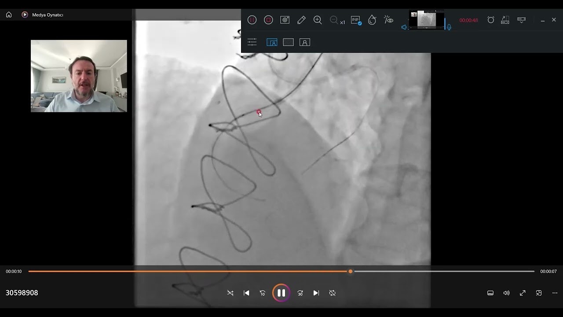Open the auto-stop output settings icon
Screen dimensions: 563x317
(x=505, y=20)
